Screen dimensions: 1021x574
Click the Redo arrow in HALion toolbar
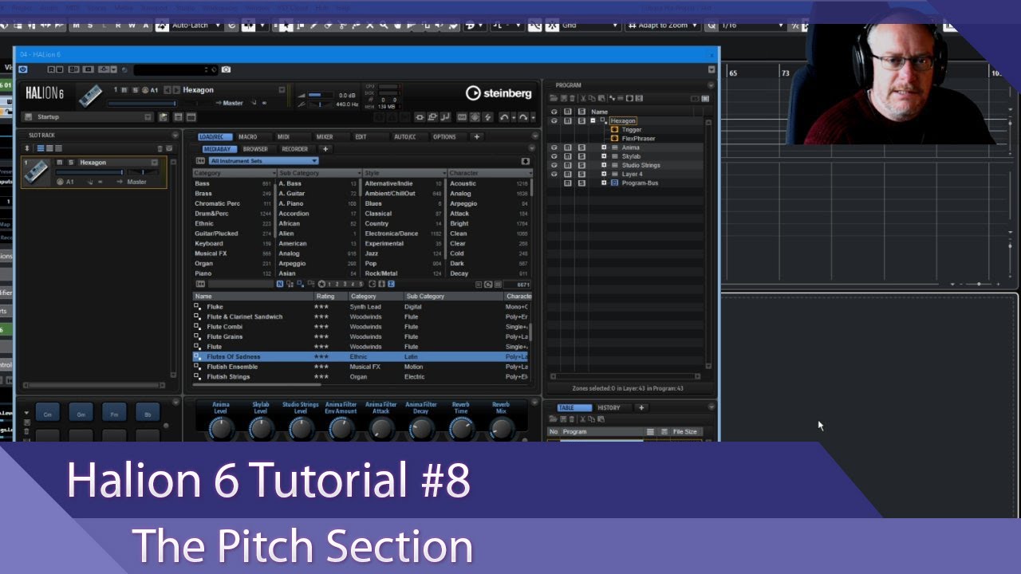tap(522, 117)
